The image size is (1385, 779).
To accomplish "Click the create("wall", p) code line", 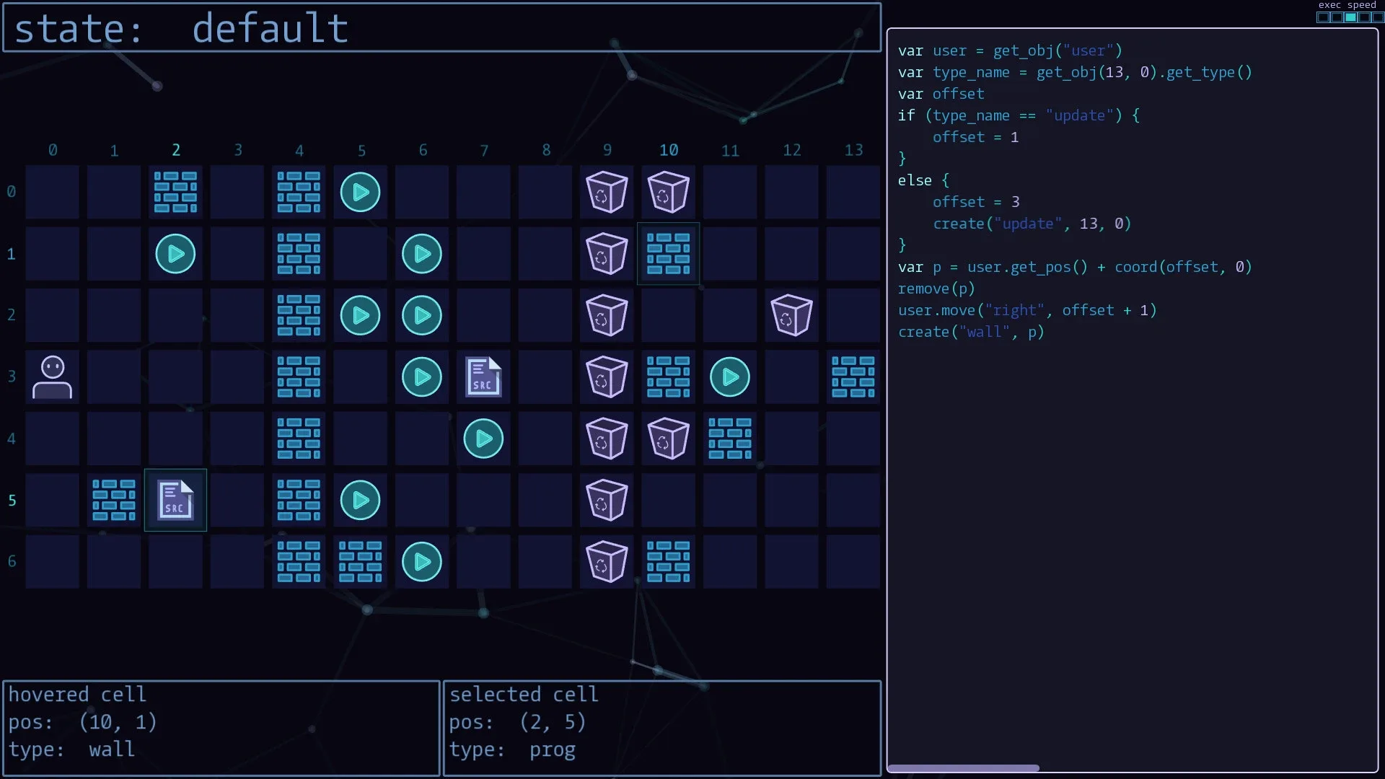I will coord(970,332).
